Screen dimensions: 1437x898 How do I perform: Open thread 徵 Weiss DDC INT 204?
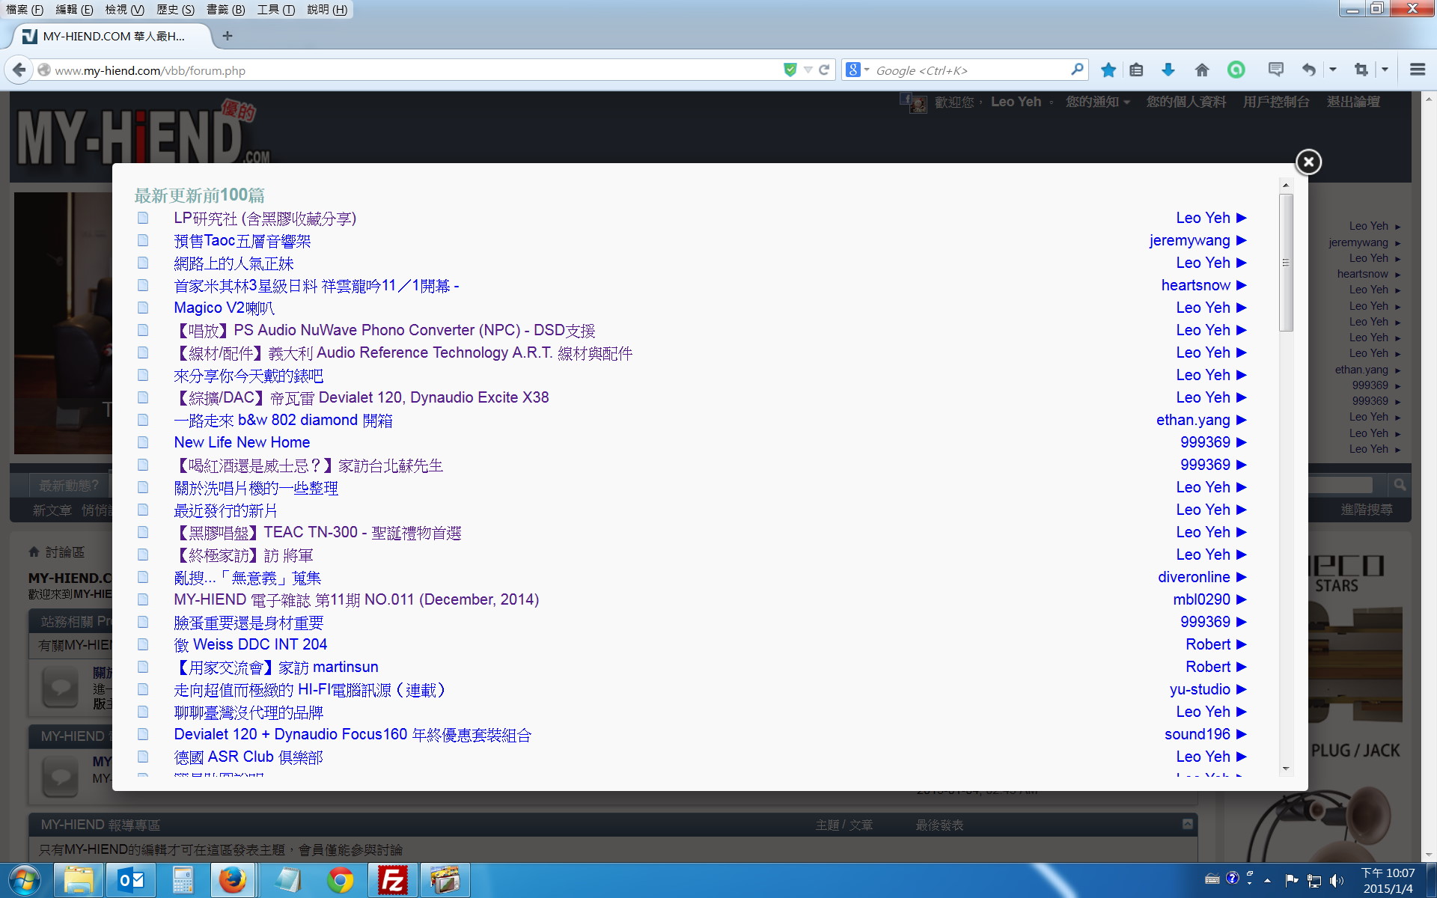(x=250, y=644)
